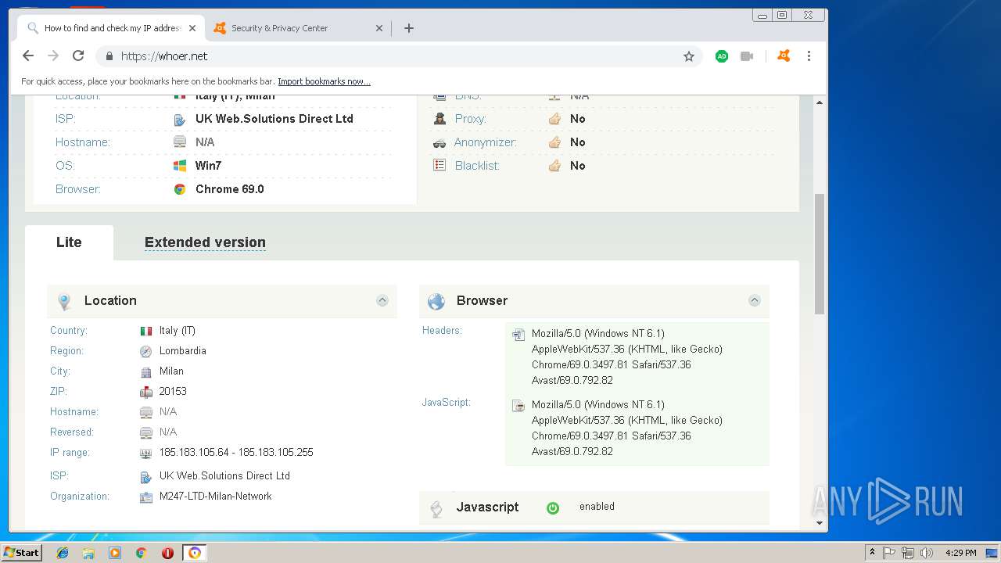Click the JavaScript user-agent icon
1001x563 pixels.
(518, 405)
